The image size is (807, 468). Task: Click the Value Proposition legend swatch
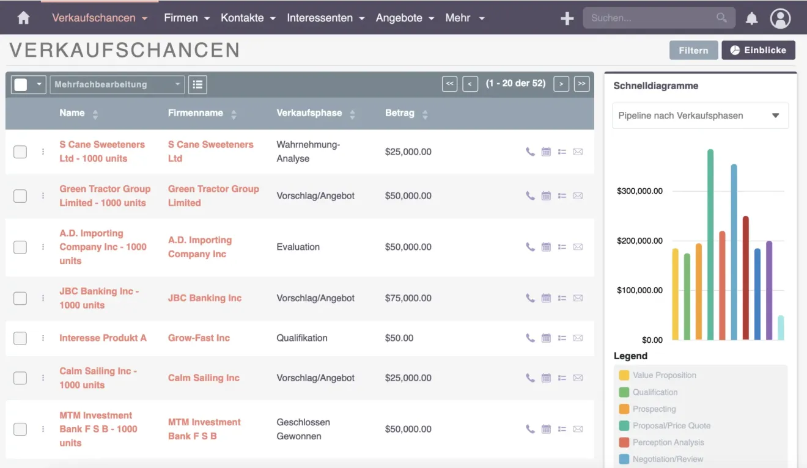point(624,375)
